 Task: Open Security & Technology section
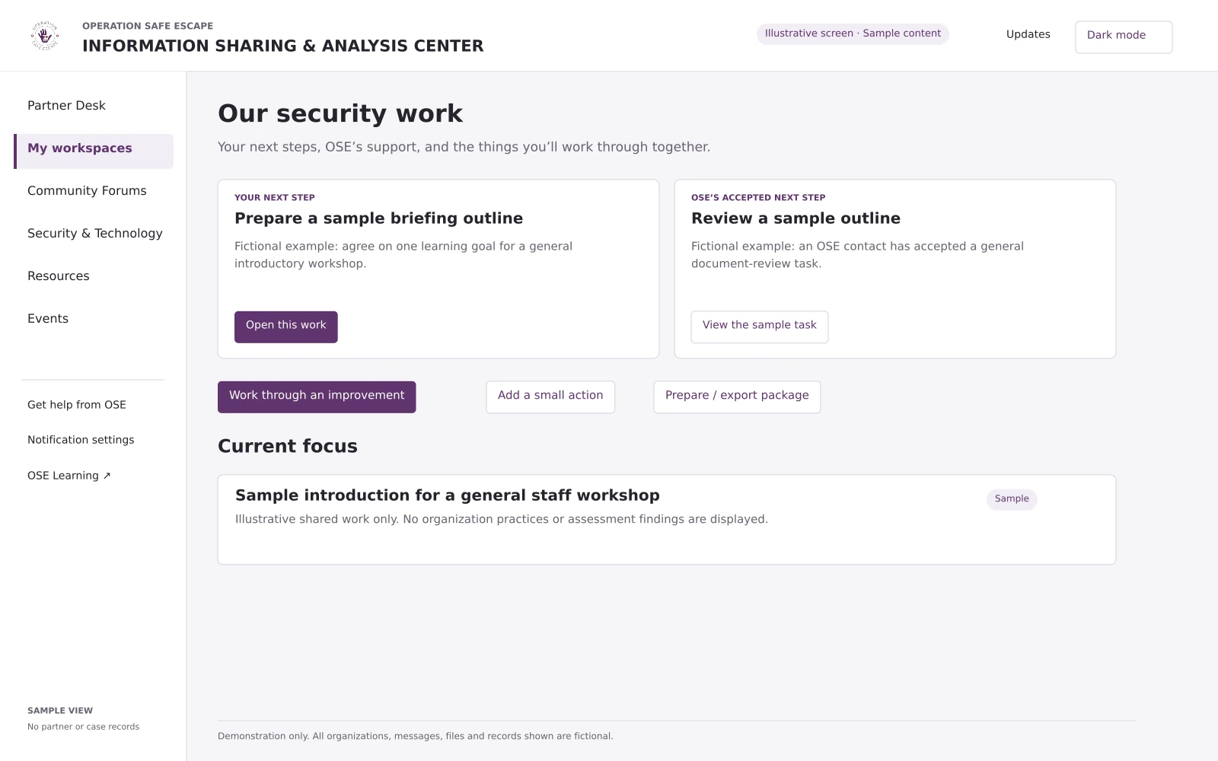94,233
